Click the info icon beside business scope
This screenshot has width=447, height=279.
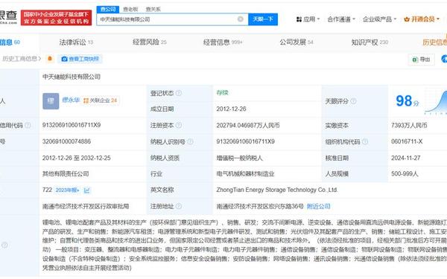(4, 245)
